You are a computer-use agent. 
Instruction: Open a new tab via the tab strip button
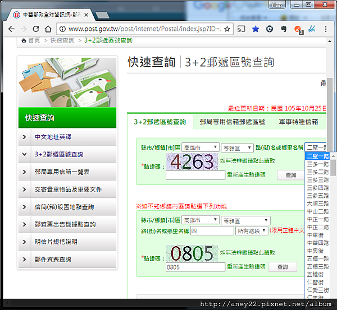102,15
